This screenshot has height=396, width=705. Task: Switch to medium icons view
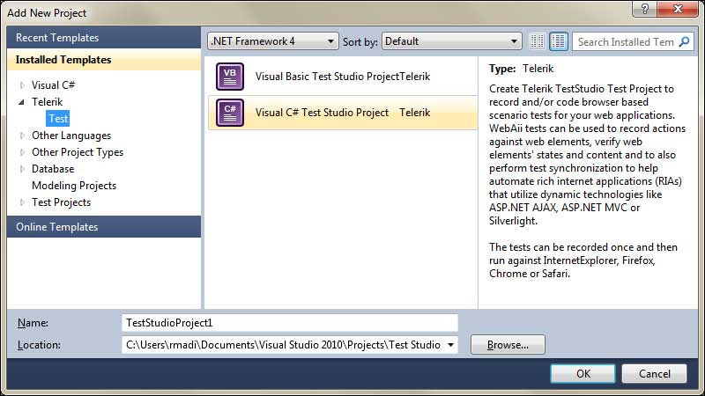559,41
